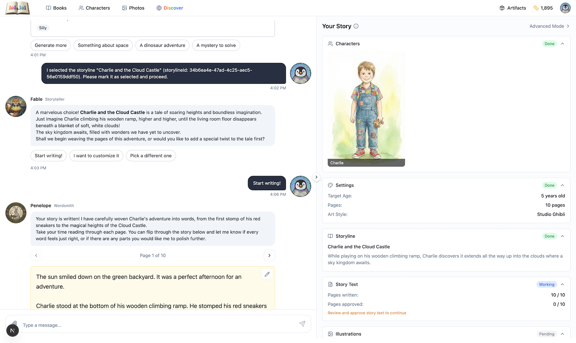Click the Type a message field

pos(137,325)
